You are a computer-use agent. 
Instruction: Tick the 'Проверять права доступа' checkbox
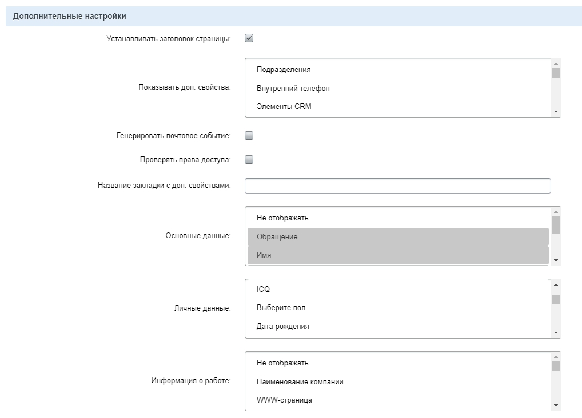(249, 160)
